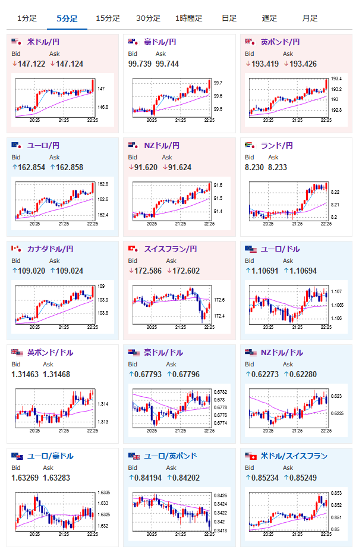Switch to the 1分足 tab
This screenshot has width=356, height=549.
(27, 18)
